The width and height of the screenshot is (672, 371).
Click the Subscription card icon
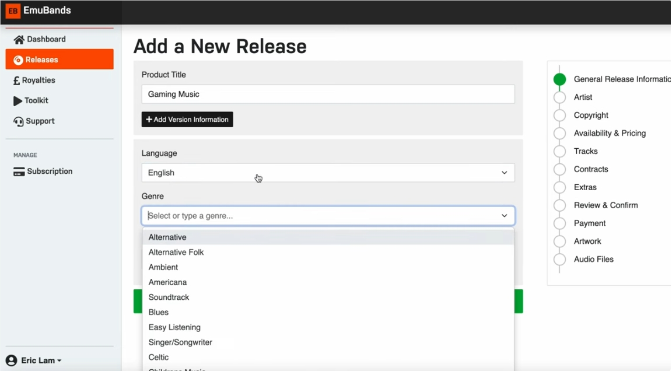19,171
